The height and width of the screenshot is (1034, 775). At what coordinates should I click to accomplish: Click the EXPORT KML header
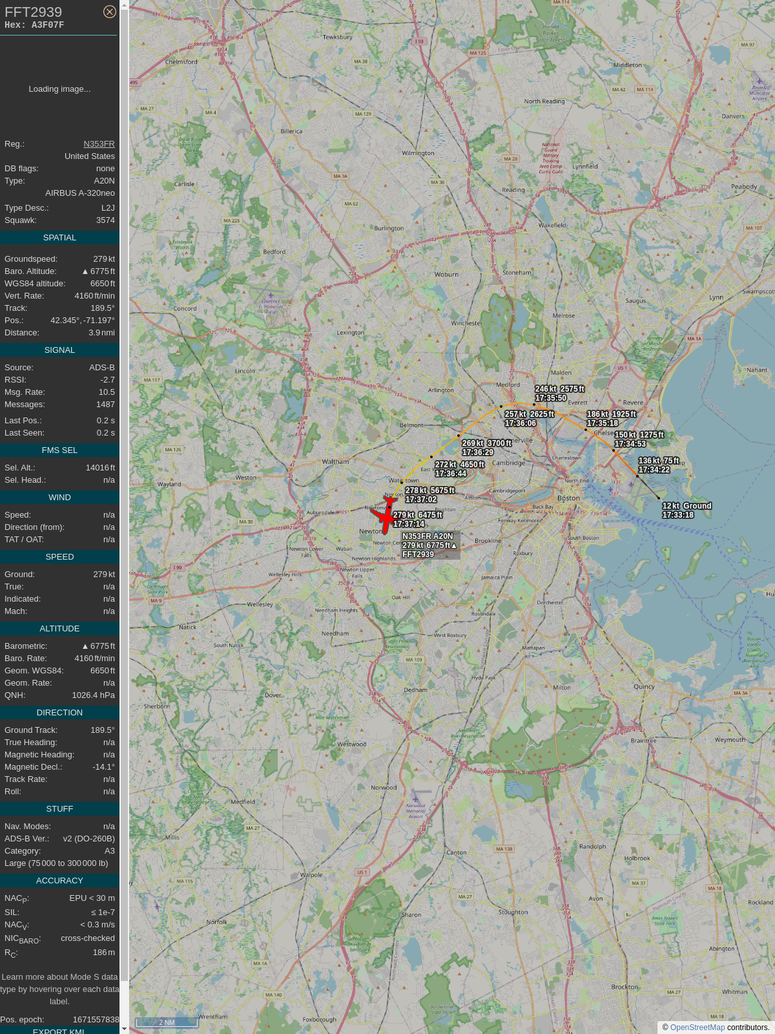tap(59, 1030)
